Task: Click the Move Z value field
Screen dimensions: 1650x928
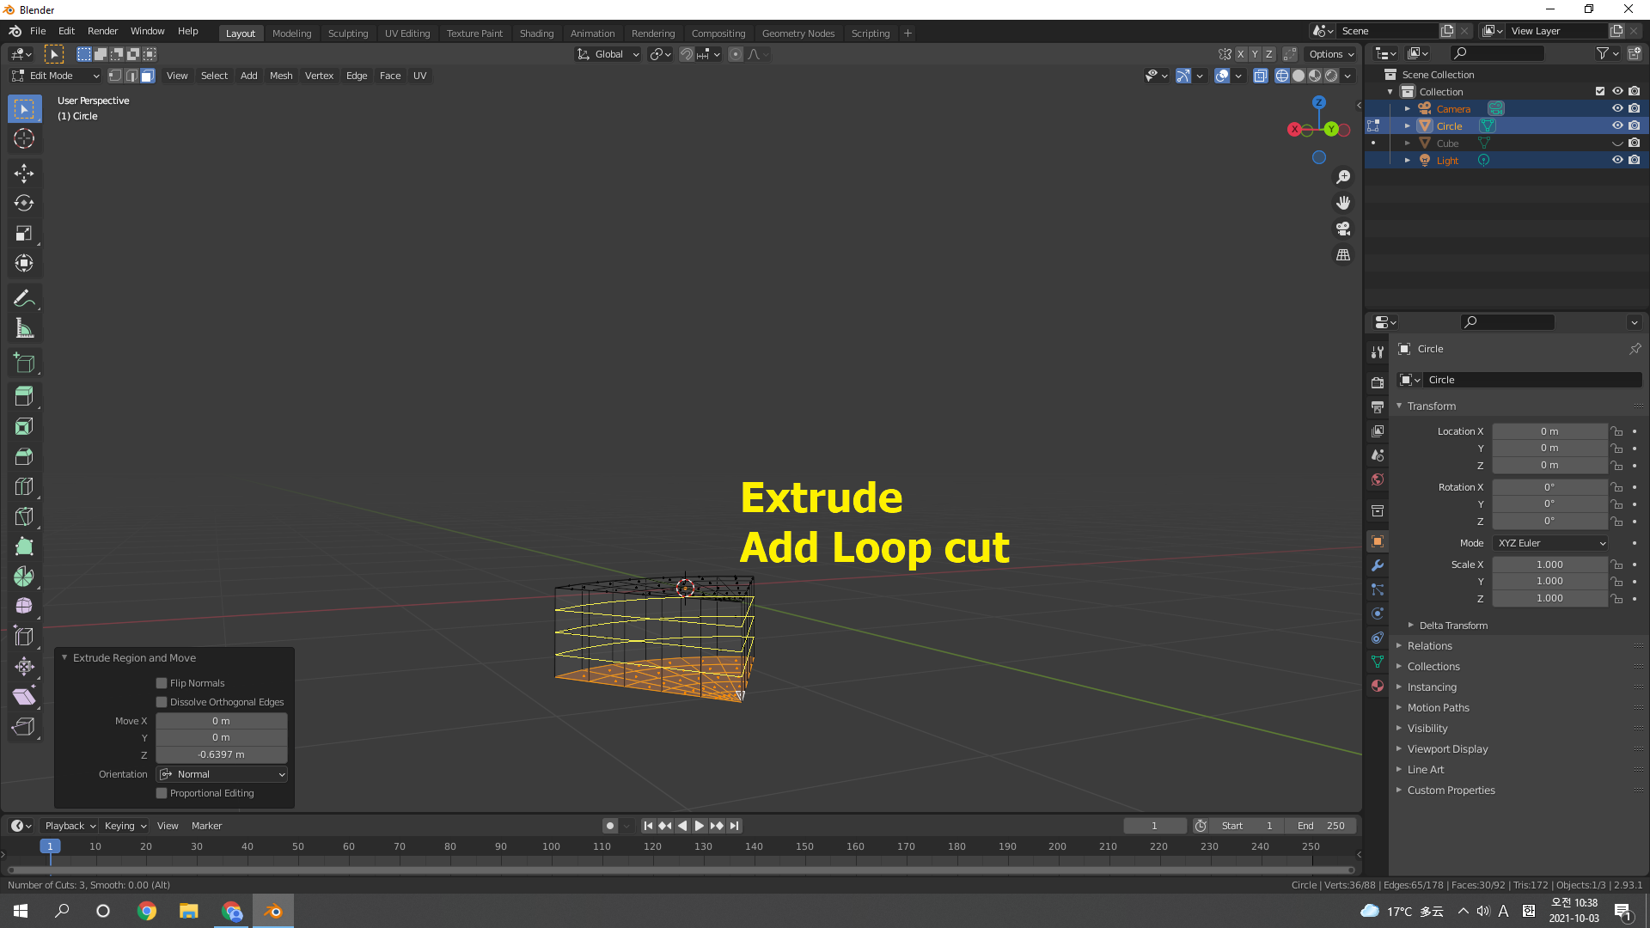Action: pos(222,754)
